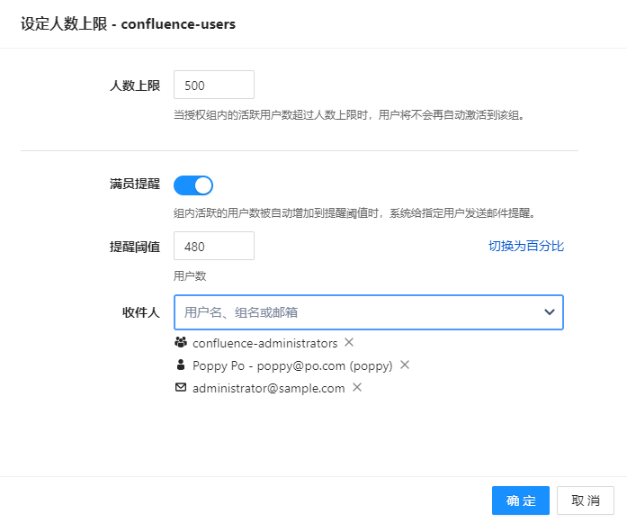The image size is (627, 523).
Task: Click the user icon beside Poppy Po
Action: (181, 365)
